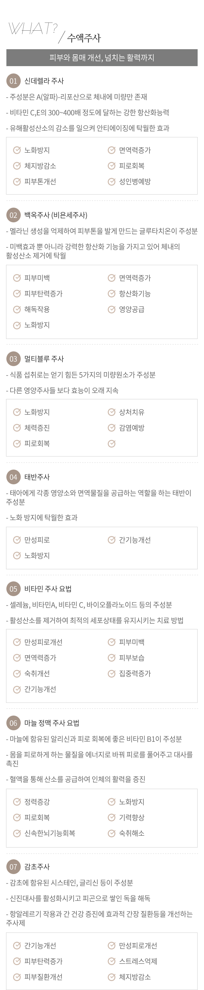Click the 신데렐라 주사 section title
This screenshot has height=990, width=204.
[44, 81]
